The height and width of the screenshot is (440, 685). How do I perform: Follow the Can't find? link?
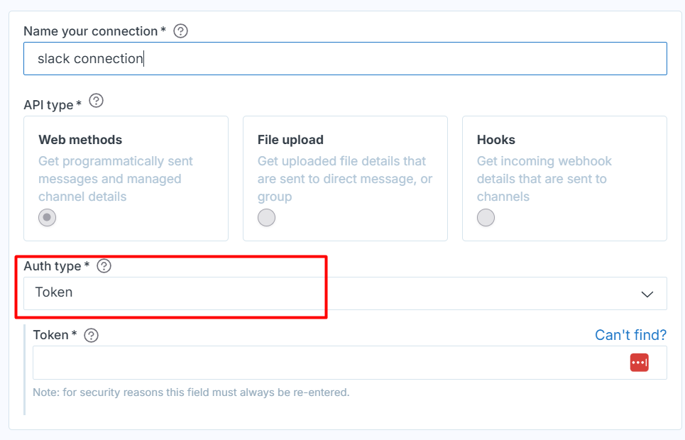tap(630, 335)
